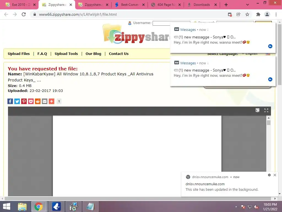Bookmark this page with star icon

[247, 14]
